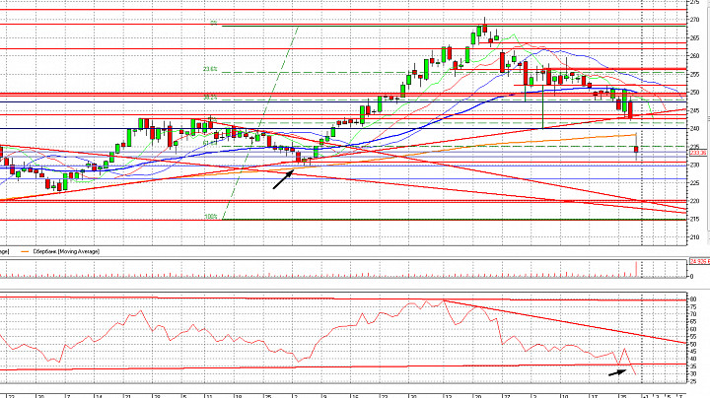Click the 220 value on the price axis
710x398 pixels.
coord(695,201)
